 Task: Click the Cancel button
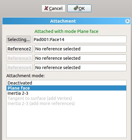(x=54, y=8)
